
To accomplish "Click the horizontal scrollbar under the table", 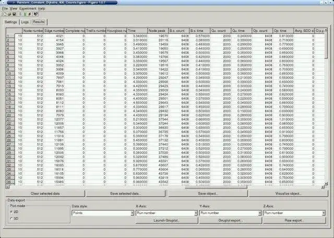I will tap(165, 187).
